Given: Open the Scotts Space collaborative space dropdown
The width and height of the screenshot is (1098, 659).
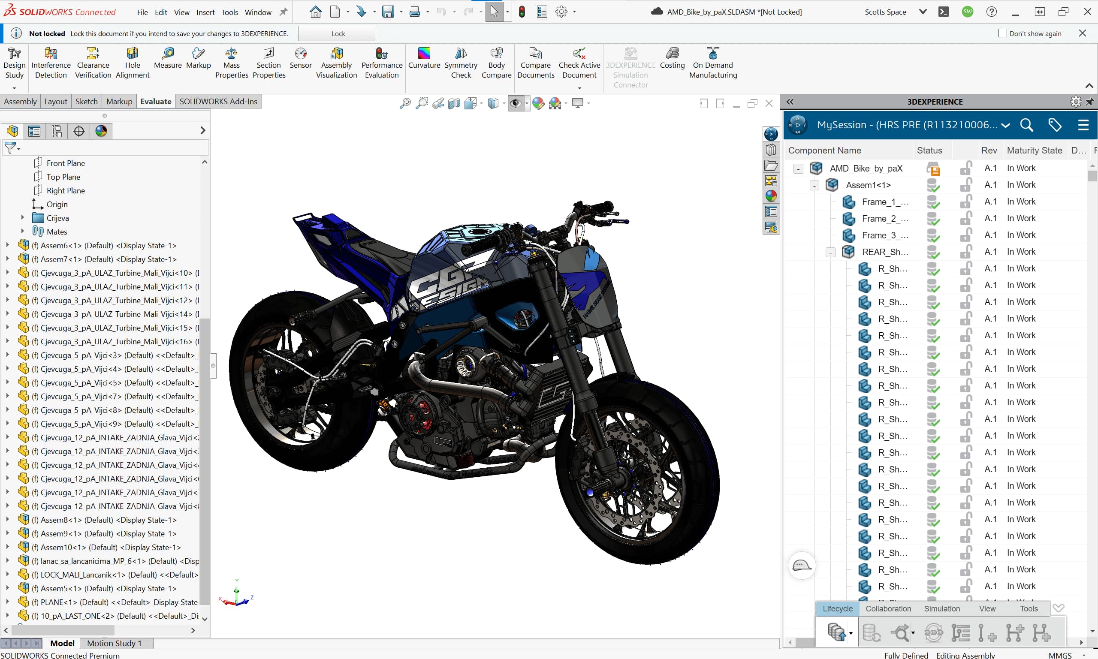Looking at the screenshot, I should tap(923, 12).
